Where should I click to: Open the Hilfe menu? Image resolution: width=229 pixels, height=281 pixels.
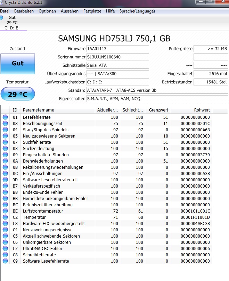[x=110, y=11]
